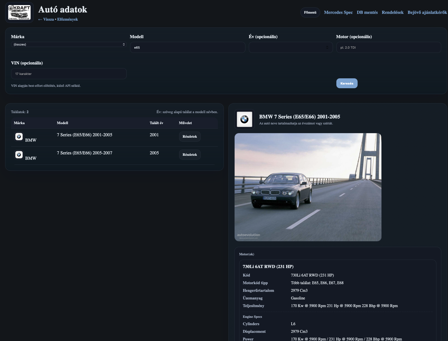Click the details title 'BMW 7 Series (E65/E66) 2001-2005'
Image resolution: width=448 pixels, height=341 pixels.
coord(300,117)
